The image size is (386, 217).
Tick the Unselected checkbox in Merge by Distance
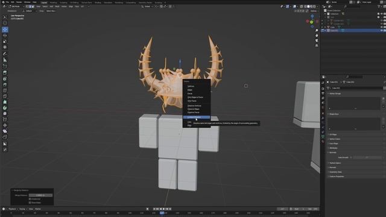30,199
